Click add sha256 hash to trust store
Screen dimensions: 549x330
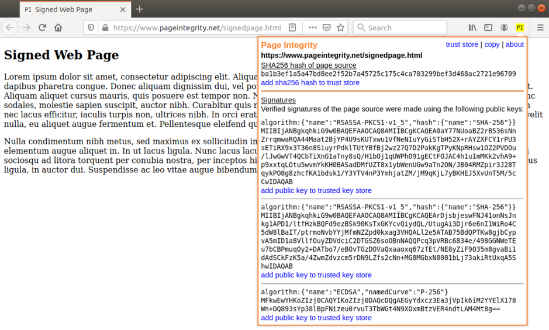point(310,82)
